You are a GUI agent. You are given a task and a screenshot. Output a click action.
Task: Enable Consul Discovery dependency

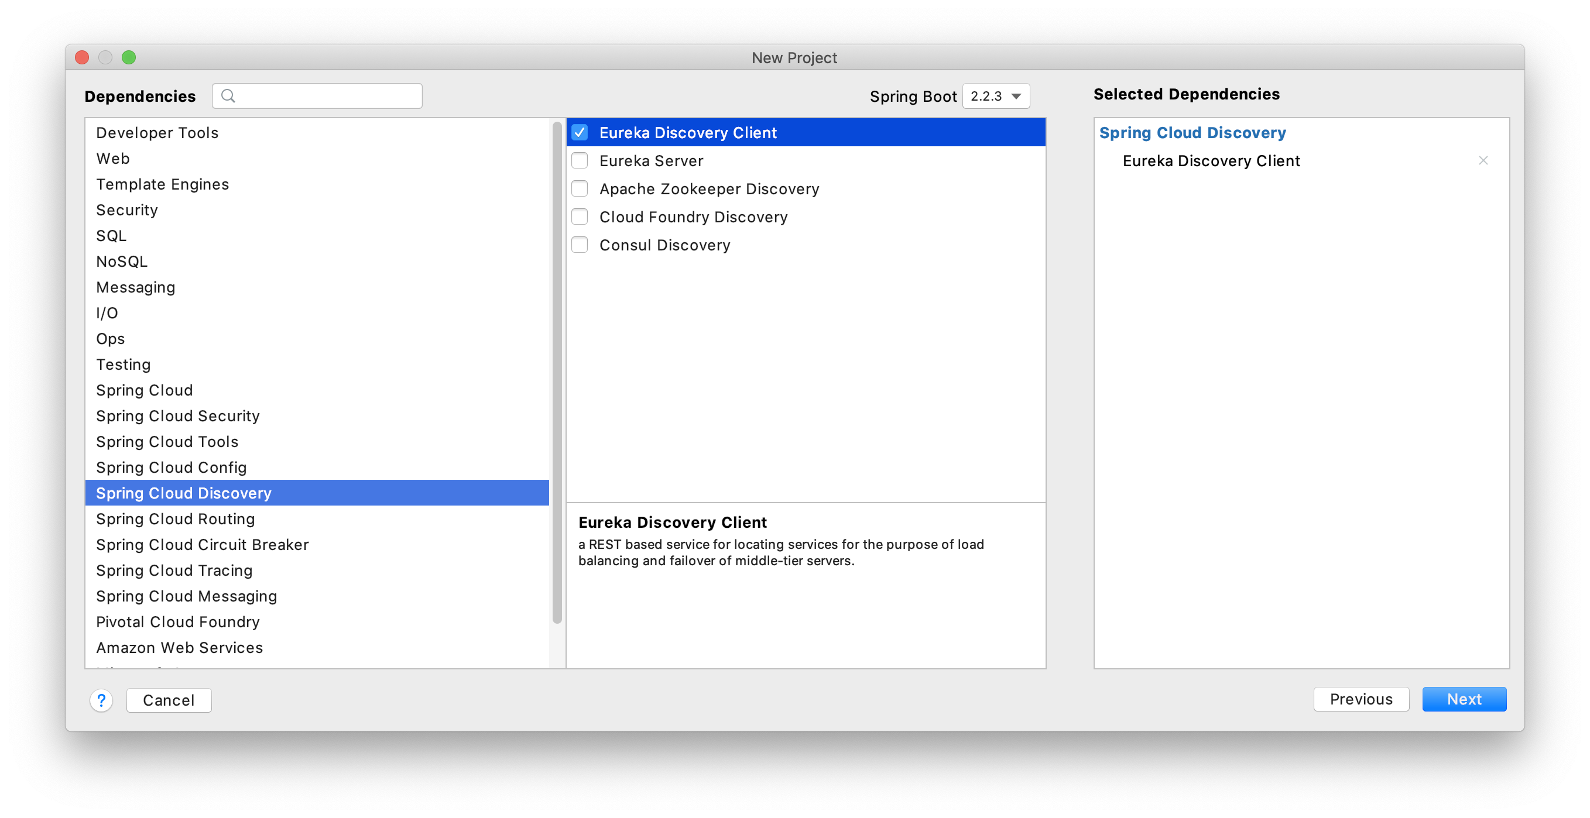coord(580,246)
